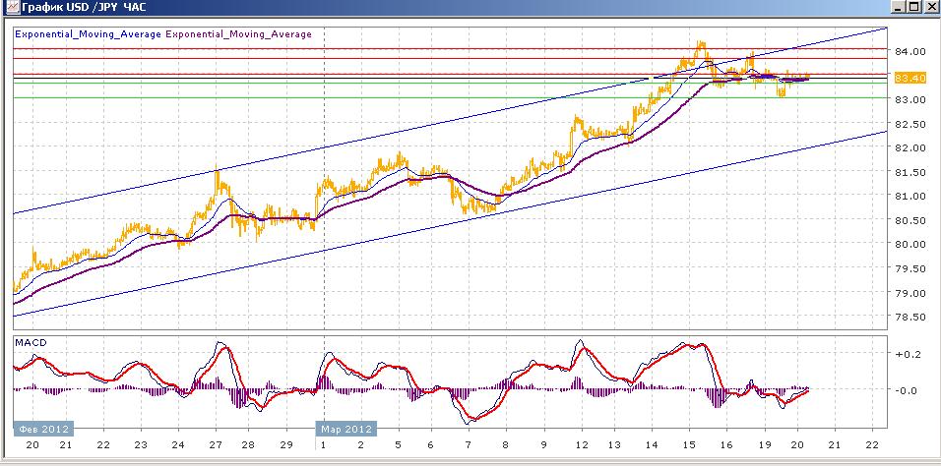The width and height of the screenshot is (941, 466).
Task: Click date label 8 on time axis
Action: 506,445
